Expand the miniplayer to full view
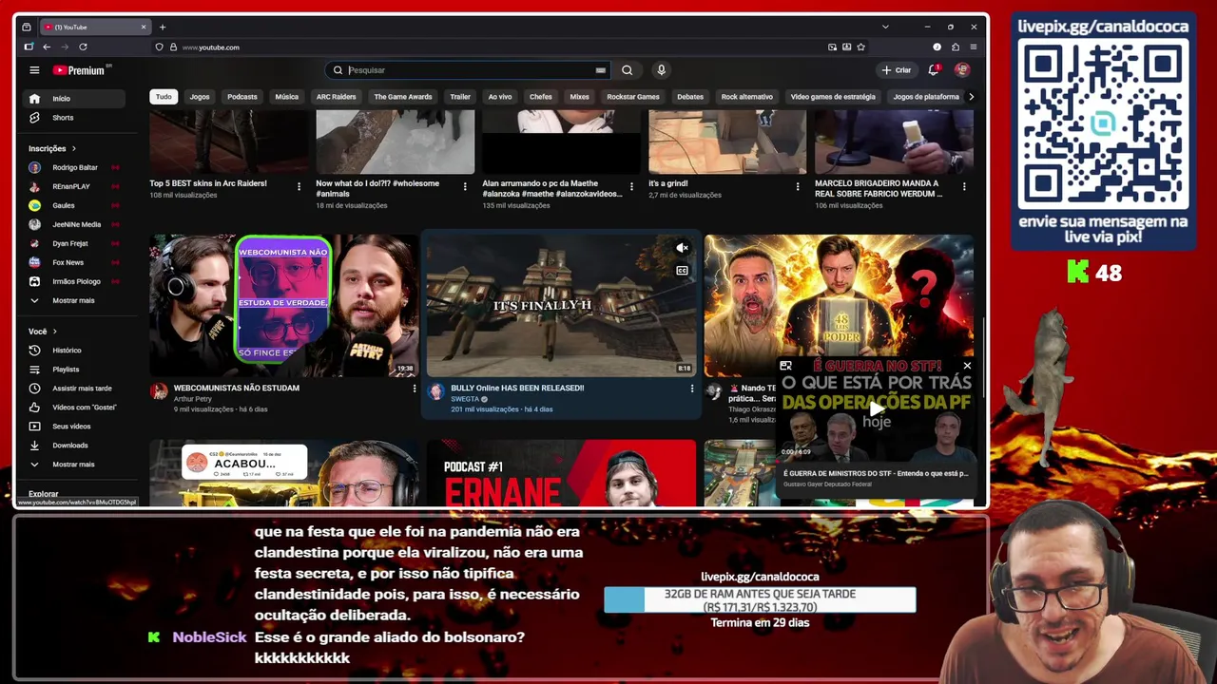The image size is (1217, 684). pyautogui.click(x=785, y=366)
